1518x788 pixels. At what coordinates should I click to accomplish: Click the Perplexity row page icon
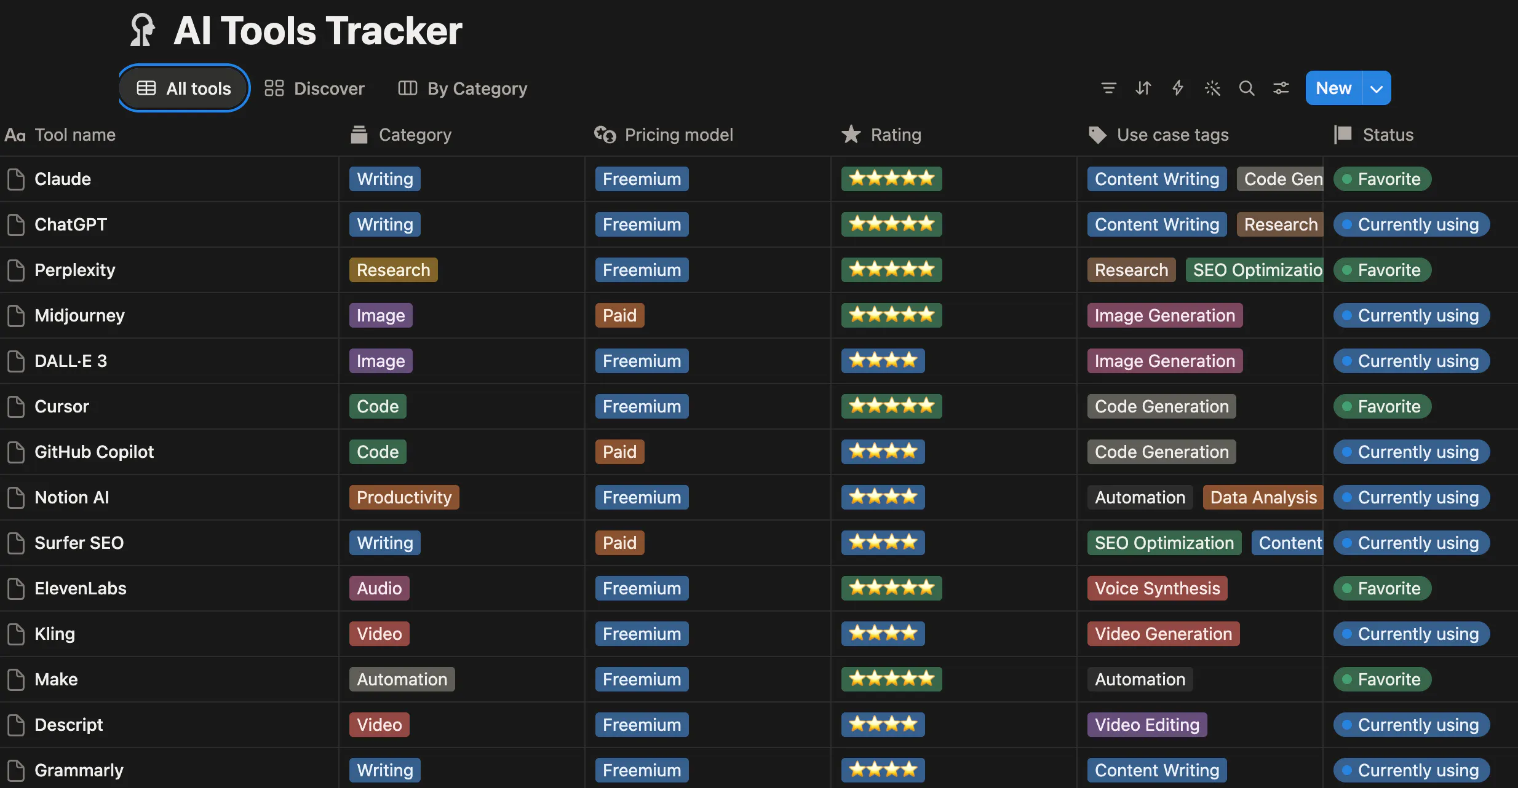[16, 270]
